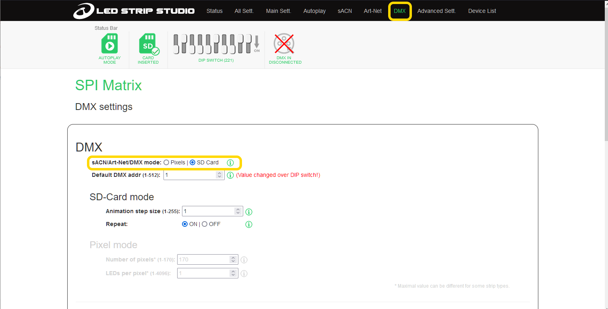608x309 pixels.
Task: Open the All Sett. tab
Action: [x=244, y=11]
